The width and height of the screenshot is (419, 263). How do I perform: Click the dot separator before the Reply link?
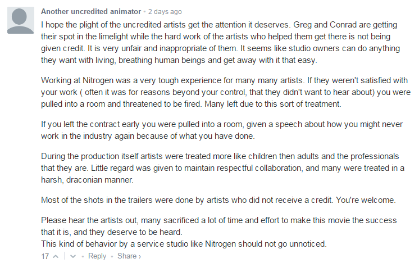tap(83, 257)
